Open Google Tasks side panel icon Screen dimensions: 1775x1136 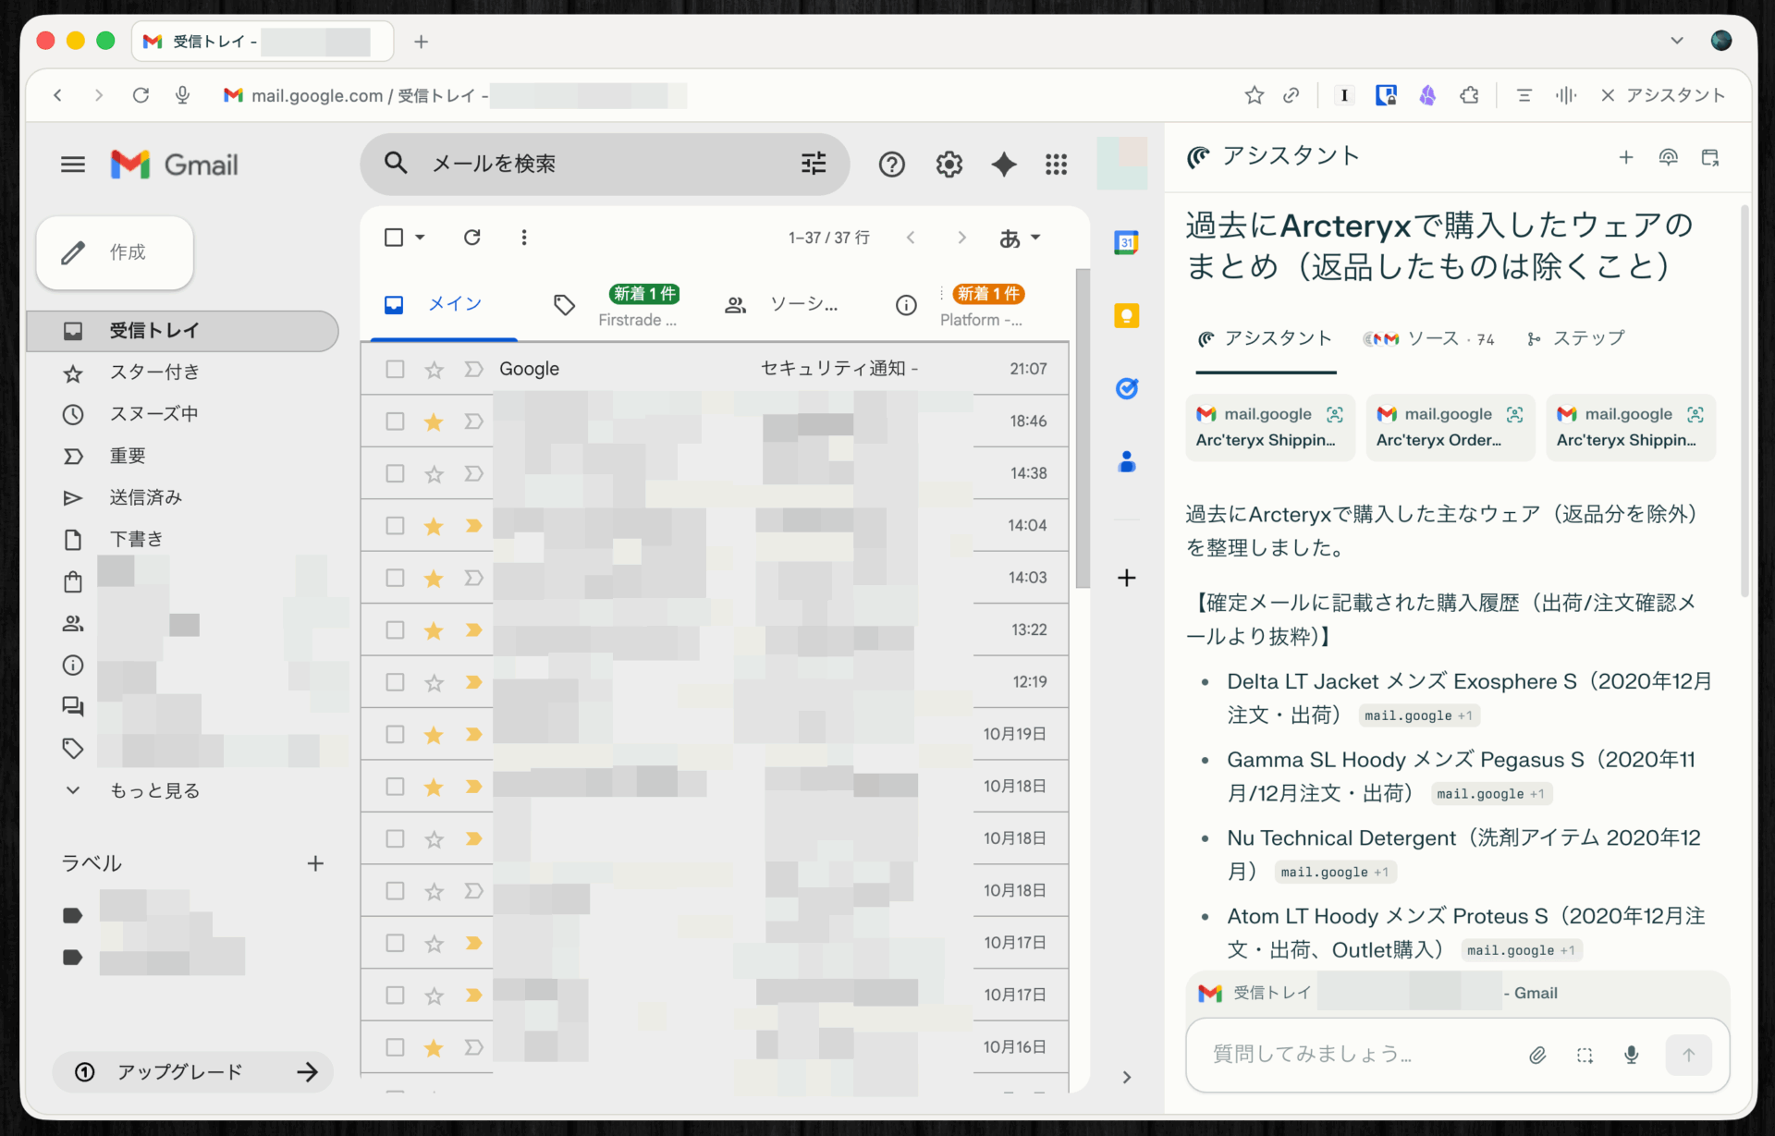tap(1125, 388)
